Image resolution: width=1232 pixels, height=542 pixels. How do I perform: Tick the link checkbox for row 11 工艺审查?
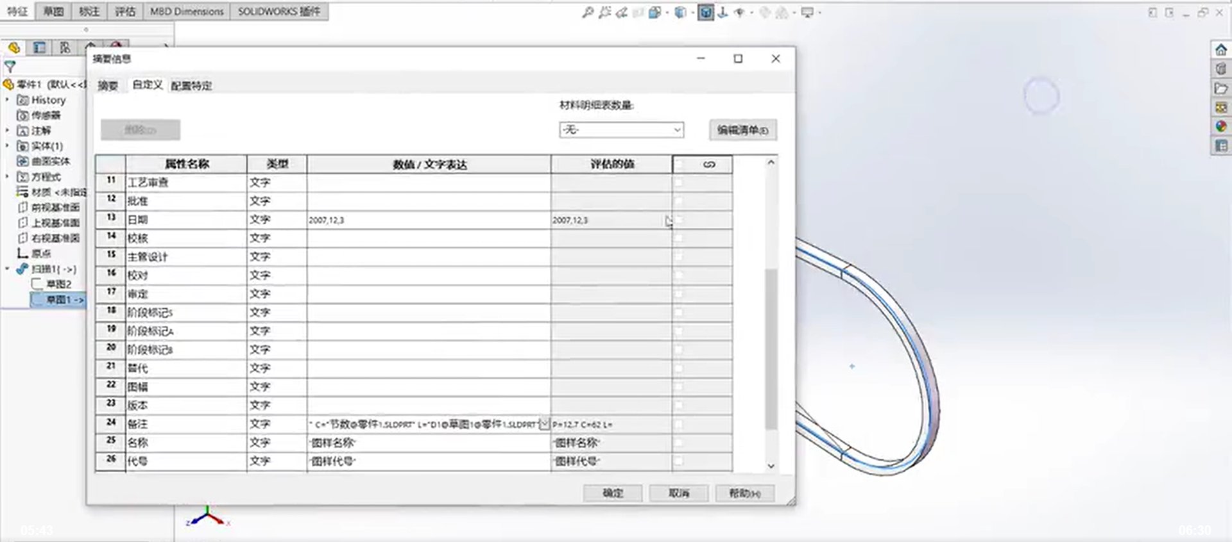tap(679, 183)
